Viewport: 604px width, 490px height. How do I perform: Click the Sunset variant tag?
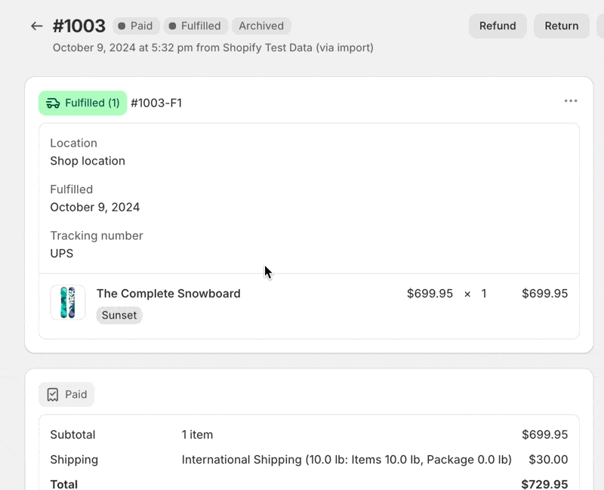point(119,315)
